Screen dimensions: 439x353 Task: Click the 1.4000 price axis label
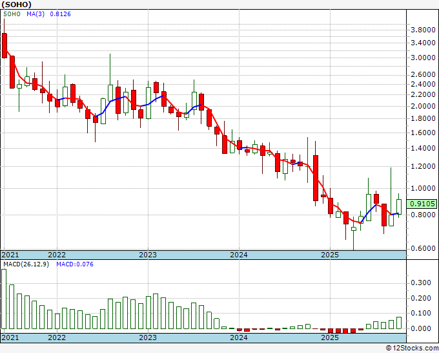(423, 148)
